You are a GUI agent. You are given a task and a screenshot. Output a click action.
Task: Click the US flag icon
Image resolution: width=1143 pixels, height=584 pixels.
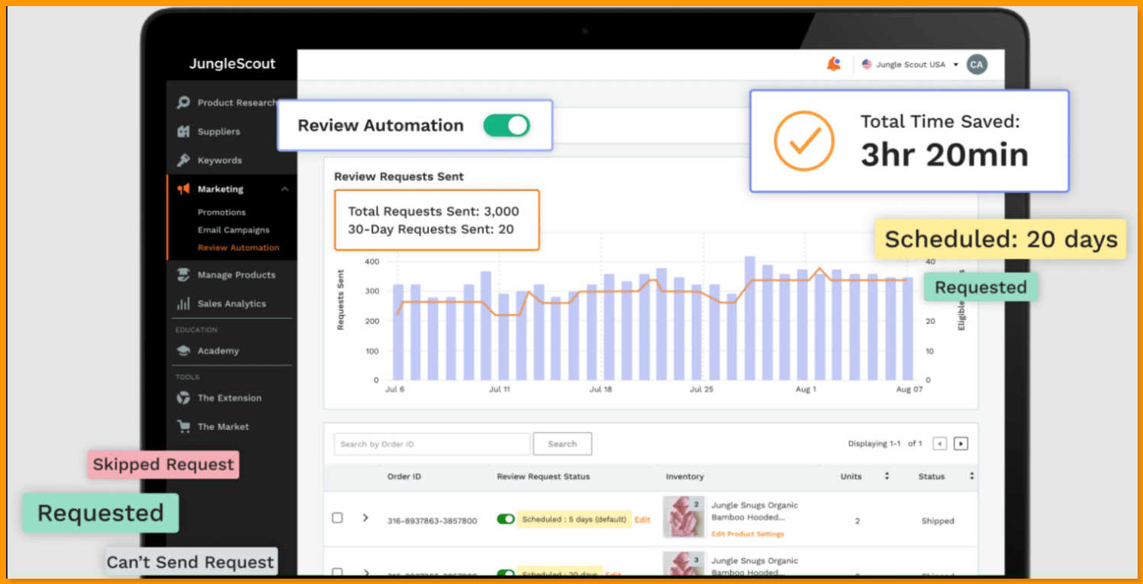point(867,65)
